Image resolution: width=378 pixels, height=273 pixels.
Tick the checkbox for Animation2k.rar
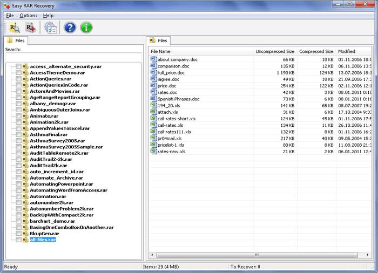[x=18, y=122]
